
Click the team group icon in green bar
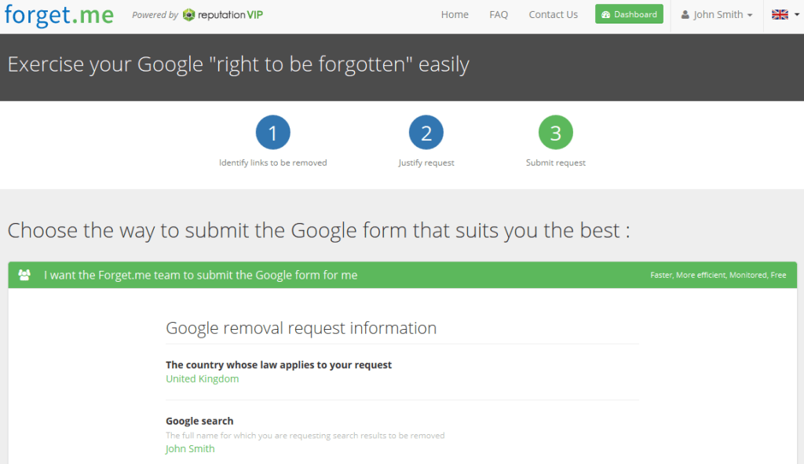coord(24,275)
